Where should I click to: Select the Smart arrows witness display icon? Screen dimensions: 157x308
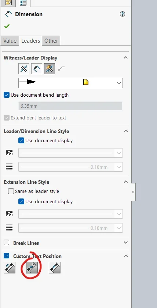coord(50,69)
